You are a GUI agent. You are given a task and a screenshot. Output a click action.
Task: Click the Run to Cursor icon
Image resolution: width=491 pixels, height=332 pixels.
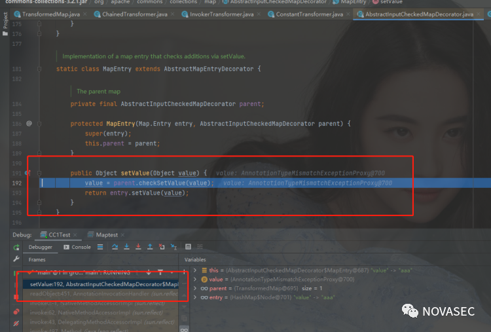[173, 247]
